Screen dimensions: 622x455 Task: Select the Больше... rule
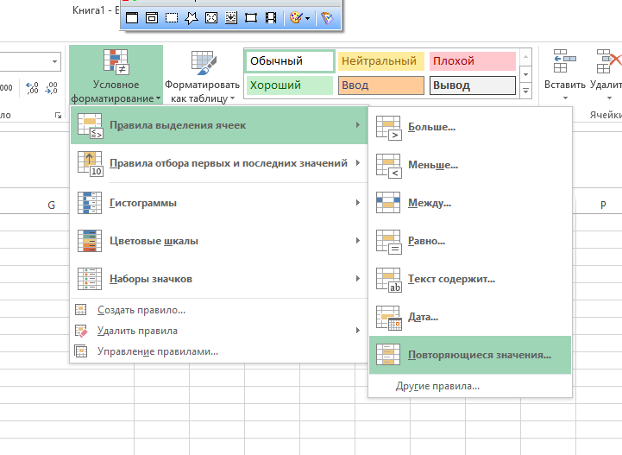pyautogui.click(x=470, y=127)
